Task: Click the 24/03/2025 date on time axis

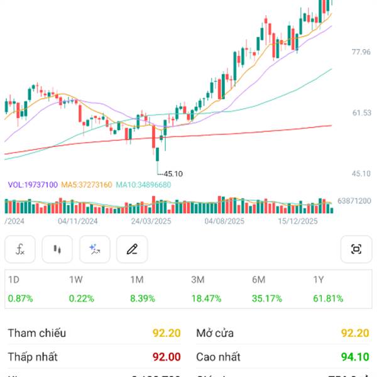Action: 151,221
